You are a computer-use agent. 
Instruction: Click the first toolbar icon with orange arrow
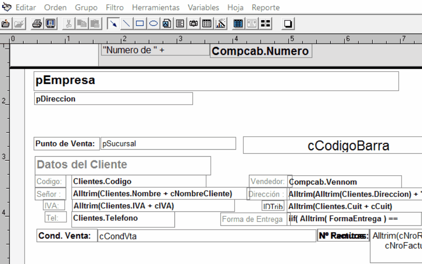click(6, 24)
